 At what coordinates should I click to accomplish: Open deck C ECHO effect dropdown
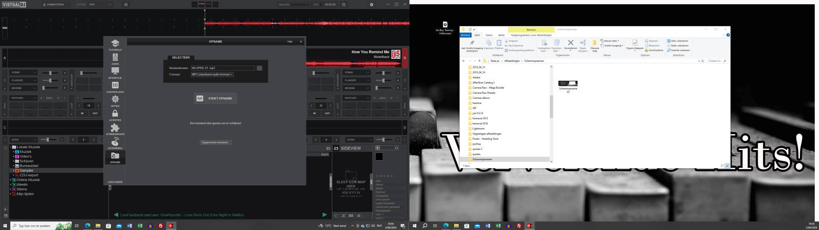pyautogui.click(x=23, y=140)
